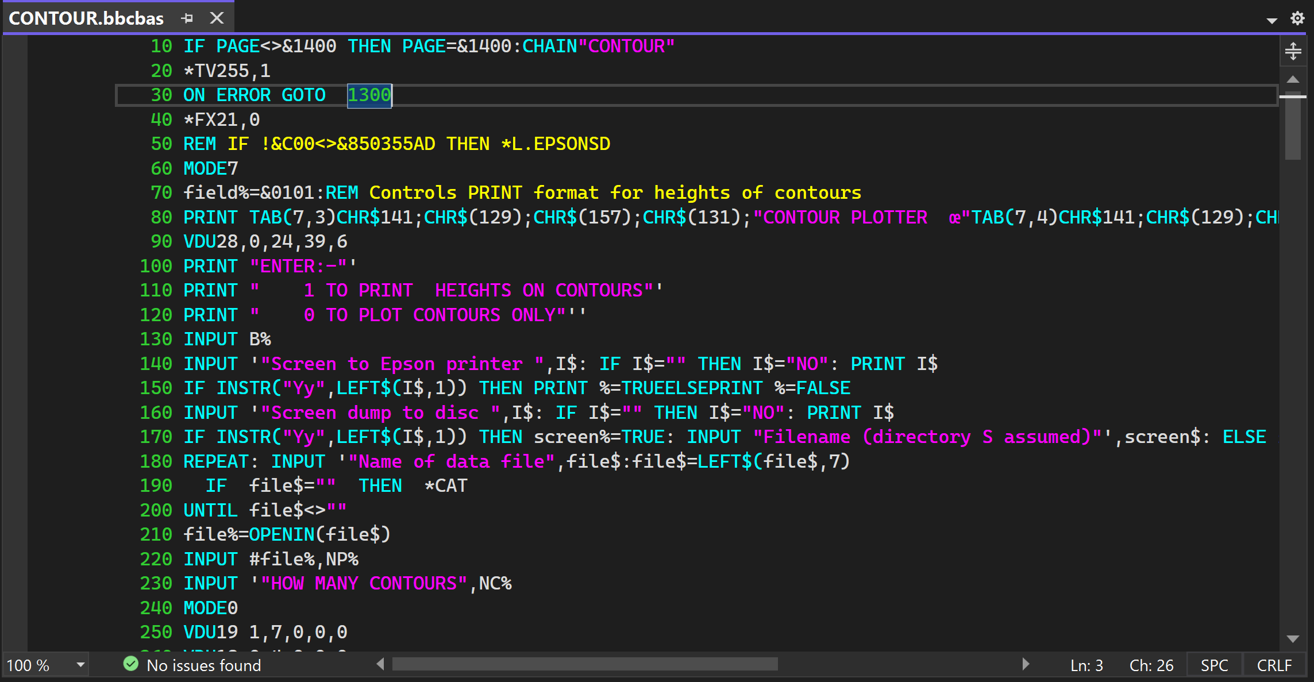The height and width of the screenshot is (682, 1314).
Task: Click MODE7 on line 60
Action: 211,168
